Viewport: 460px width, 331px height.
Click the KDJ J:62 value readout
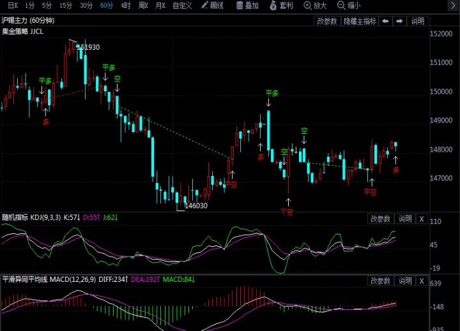click(x=111, y=217)
